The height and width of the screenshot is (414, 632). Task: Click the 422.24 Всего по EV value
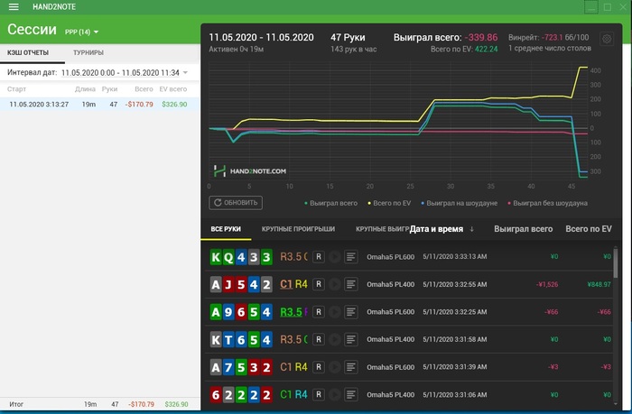(x=486, y=49)
